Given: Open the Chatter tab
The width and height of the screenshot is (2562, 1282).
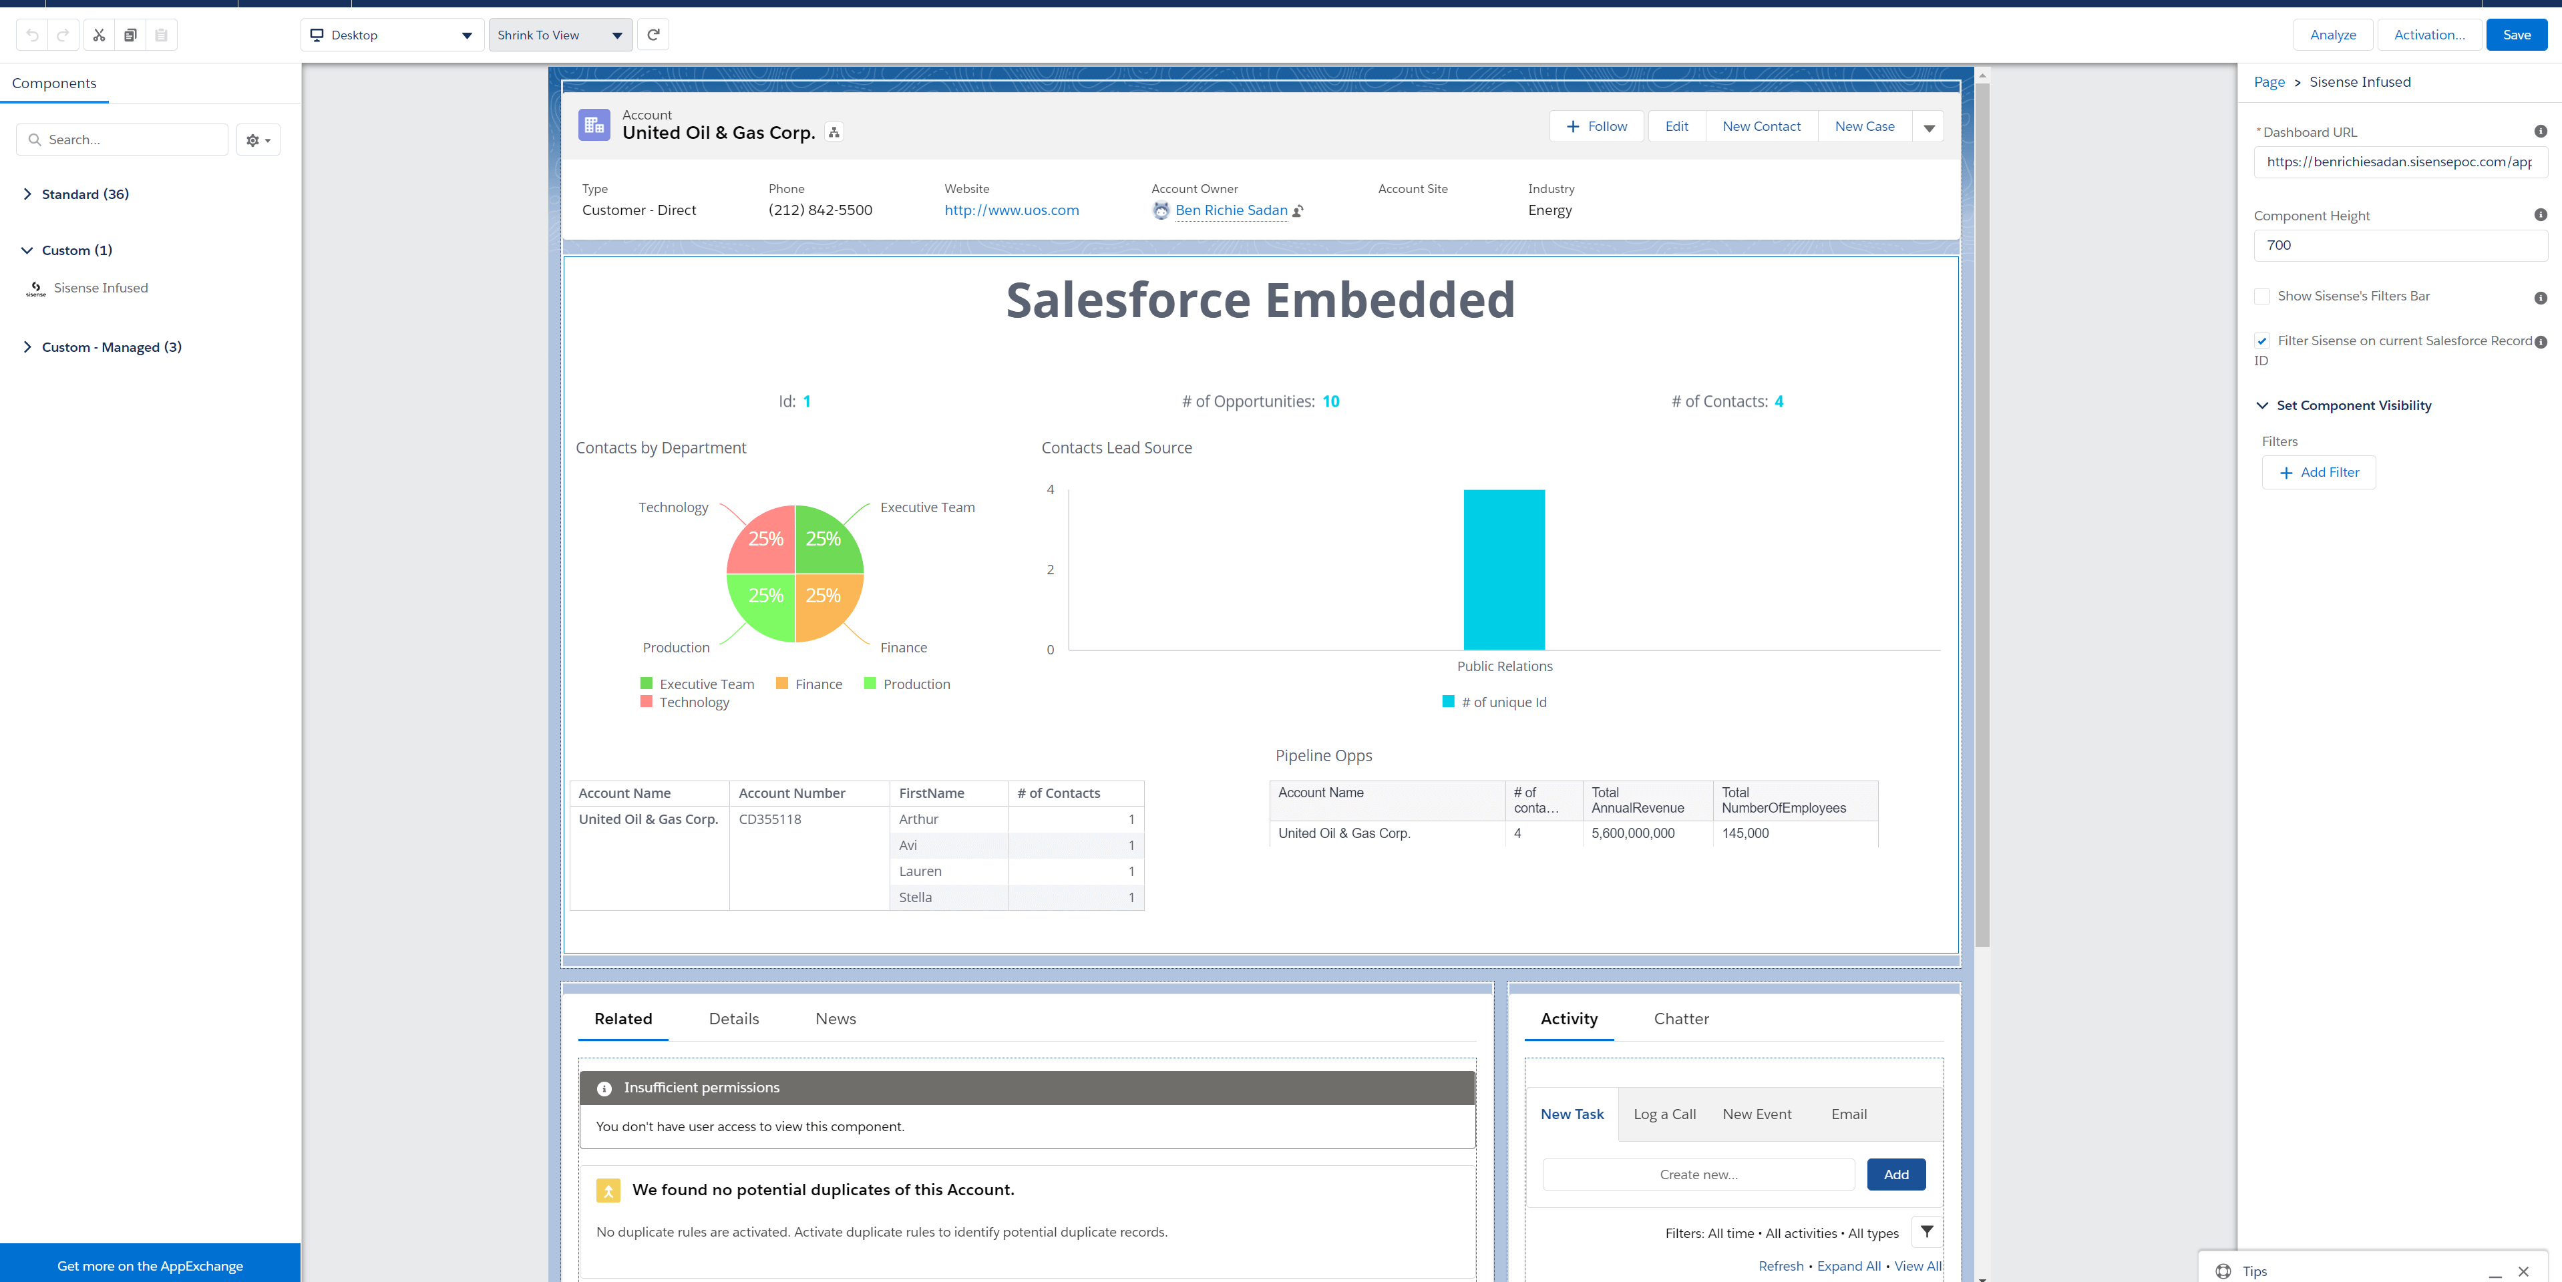Looking at the screenshot, I should pos(1681,1018).
